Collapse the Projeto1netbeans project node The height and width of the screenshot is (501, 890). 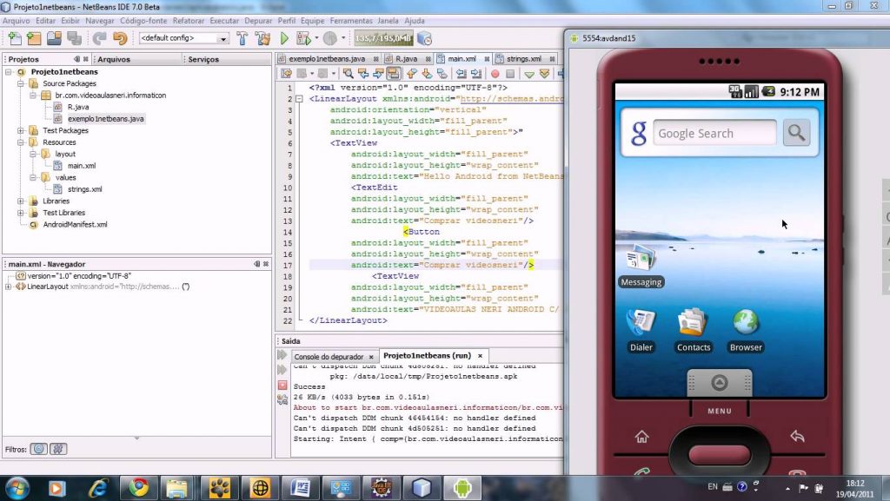coord(9,72)
